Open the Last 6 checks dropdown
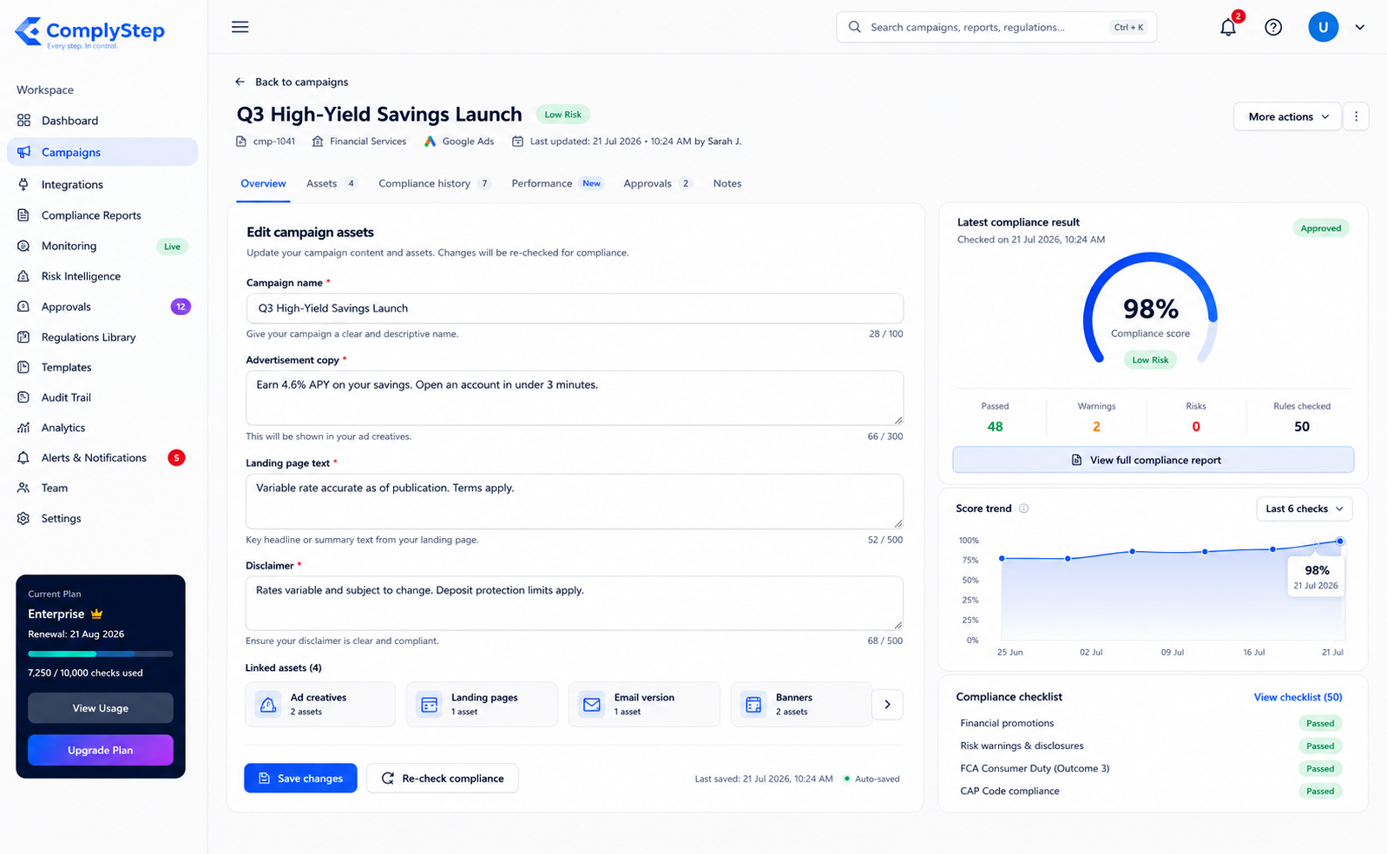Screen dimensions: 1387x854 pyautogui.click(x=1304, y=509)
